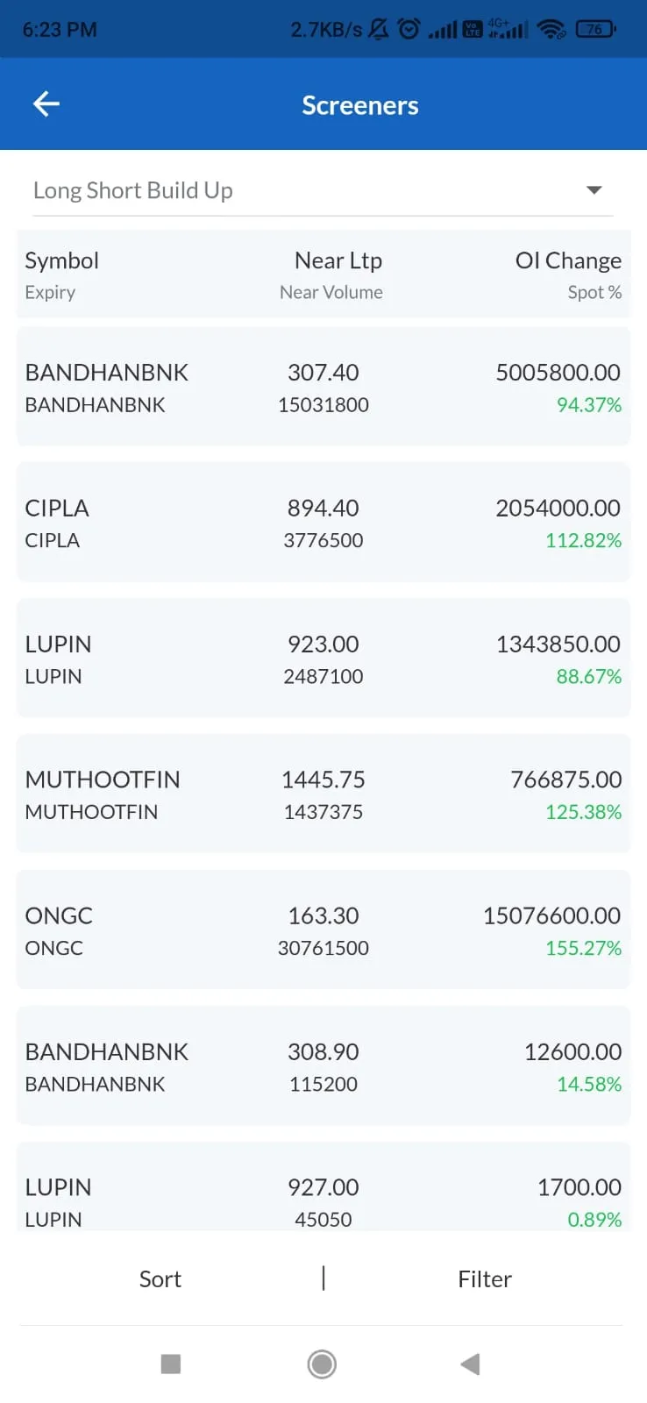Sort by the Near Ltp column header
Screen dimensions: 647x1403
[x=338, y=260]
